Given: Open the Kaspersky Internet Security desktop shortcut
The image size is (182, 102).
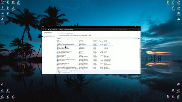Looking at the screenshot, I should [18, 3].
